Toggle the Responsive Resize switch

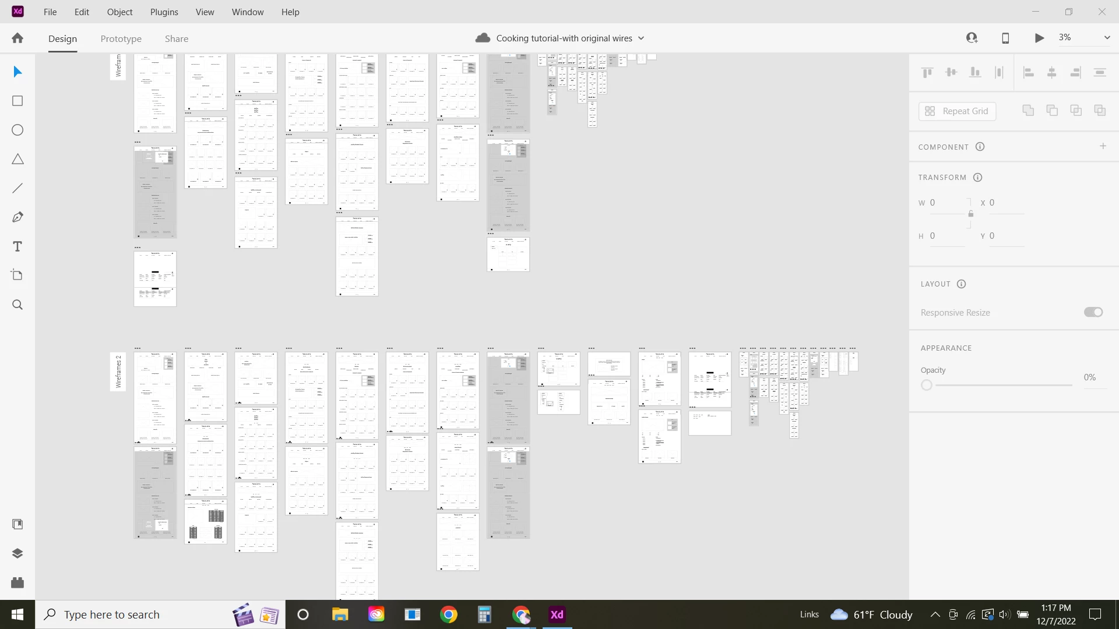point(1093,312)
